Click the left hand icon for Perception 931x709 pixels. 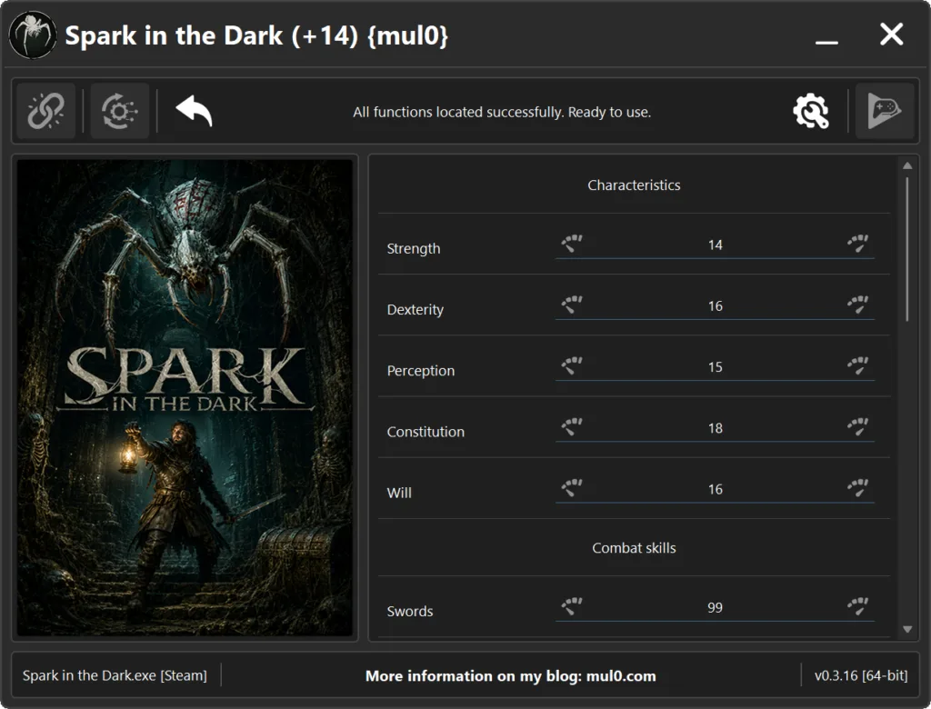(x=573, y=365)
